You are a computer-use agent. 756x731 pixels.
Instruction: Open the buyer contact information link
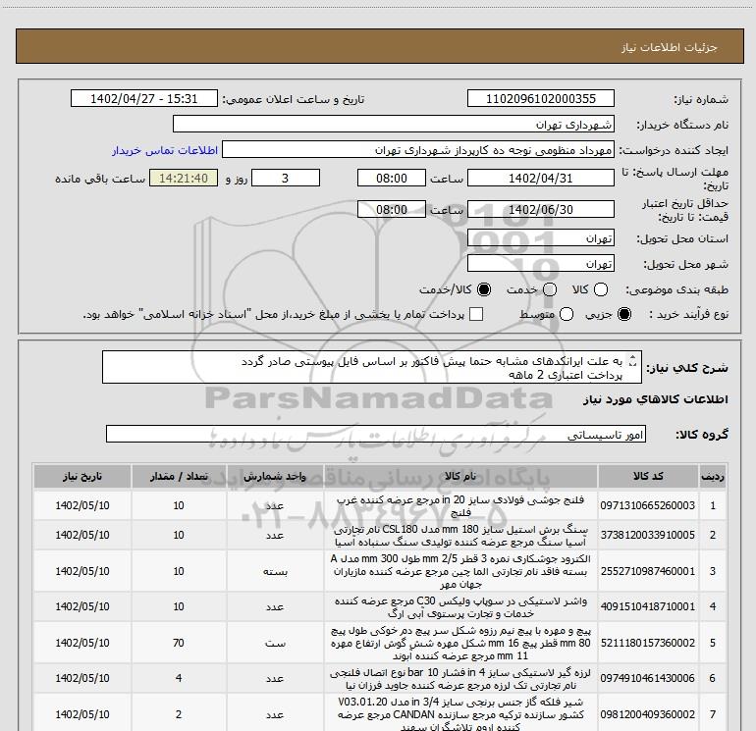[165, 150]
